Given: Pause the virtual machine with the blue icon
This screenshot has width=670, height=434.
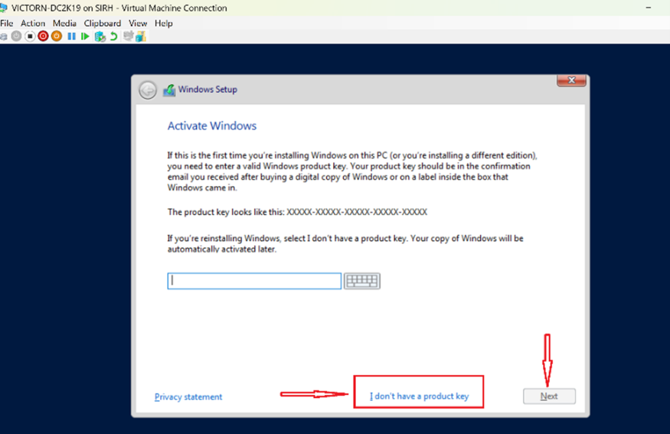Looking at the screenshot, I should pyautogui.click(x=71, y=36).
